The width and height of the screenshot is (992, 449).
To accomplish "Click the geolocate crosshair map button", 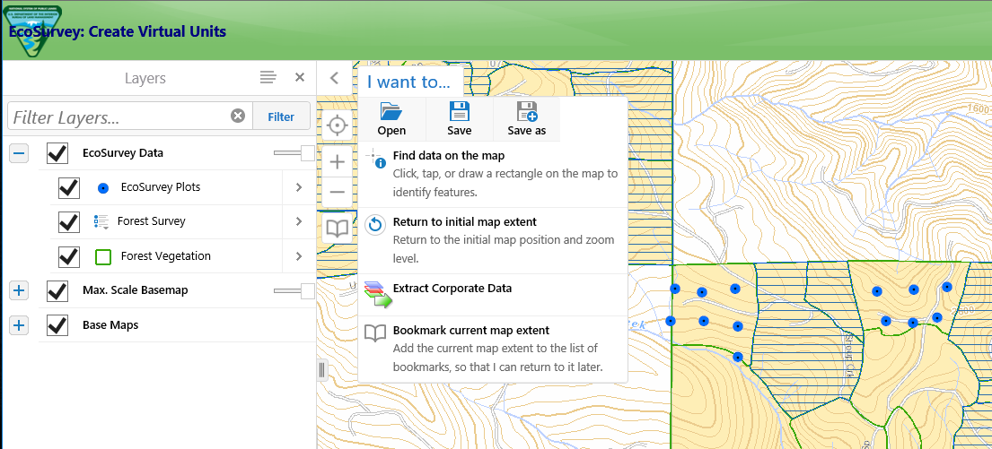I will (338, 126).
